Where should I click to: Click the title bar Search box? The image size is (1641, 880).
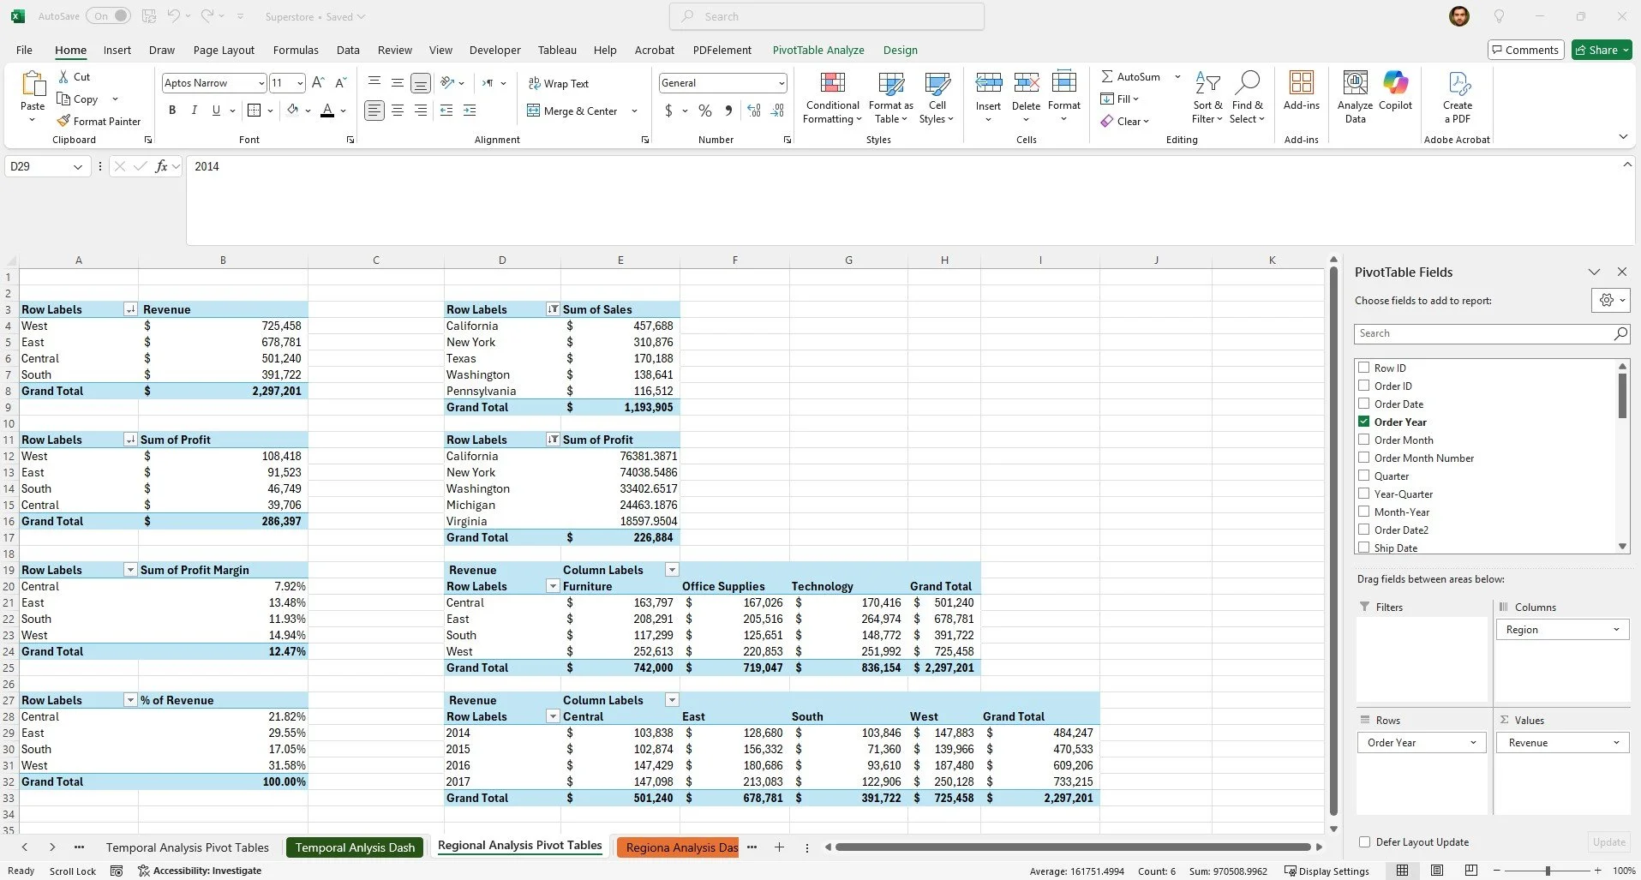pyautogui.click(x=826, y=16)
